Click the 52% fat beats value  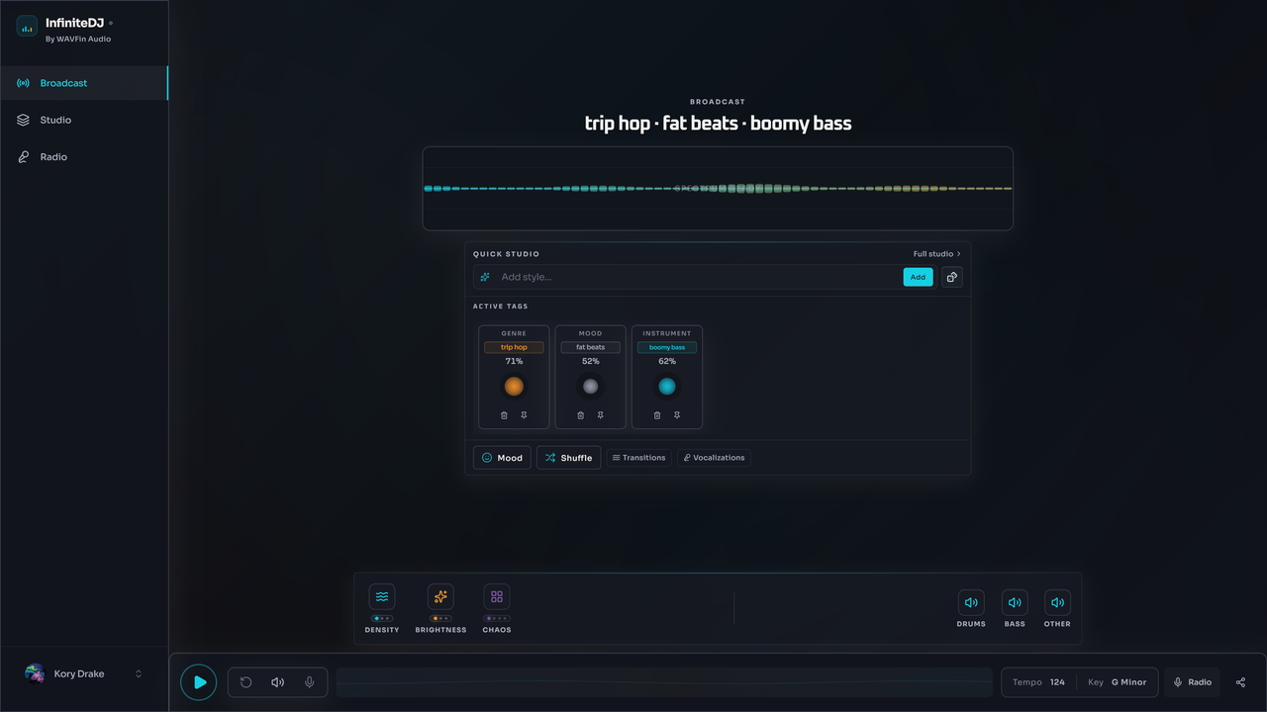coord(590,362)
